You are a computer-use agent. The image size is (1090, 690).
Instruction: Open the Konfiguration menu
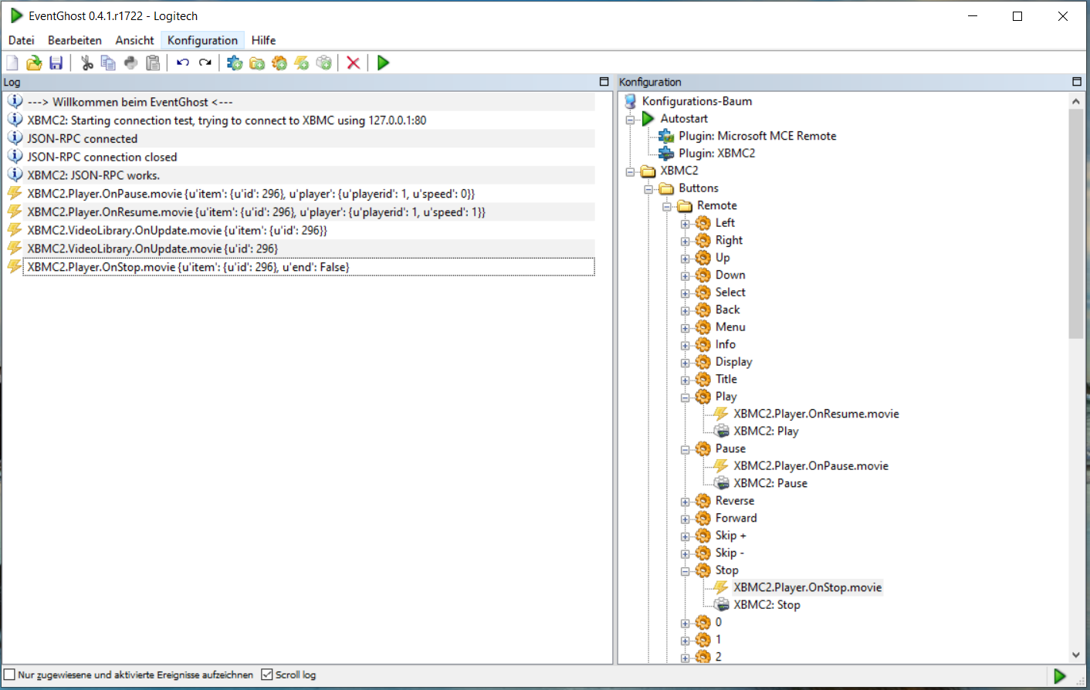(x=203, y=40)
